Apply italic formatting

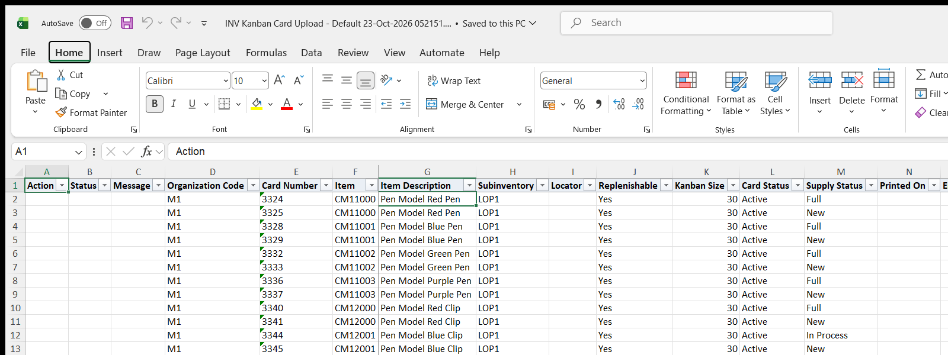(x=174, y=104)
